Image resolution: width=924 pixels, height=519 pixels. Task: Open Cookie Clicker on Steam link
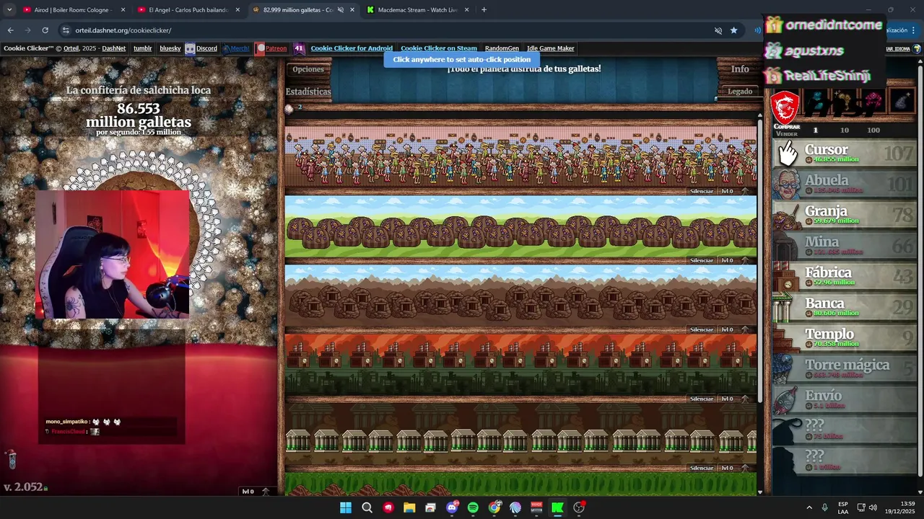[439, 48]
